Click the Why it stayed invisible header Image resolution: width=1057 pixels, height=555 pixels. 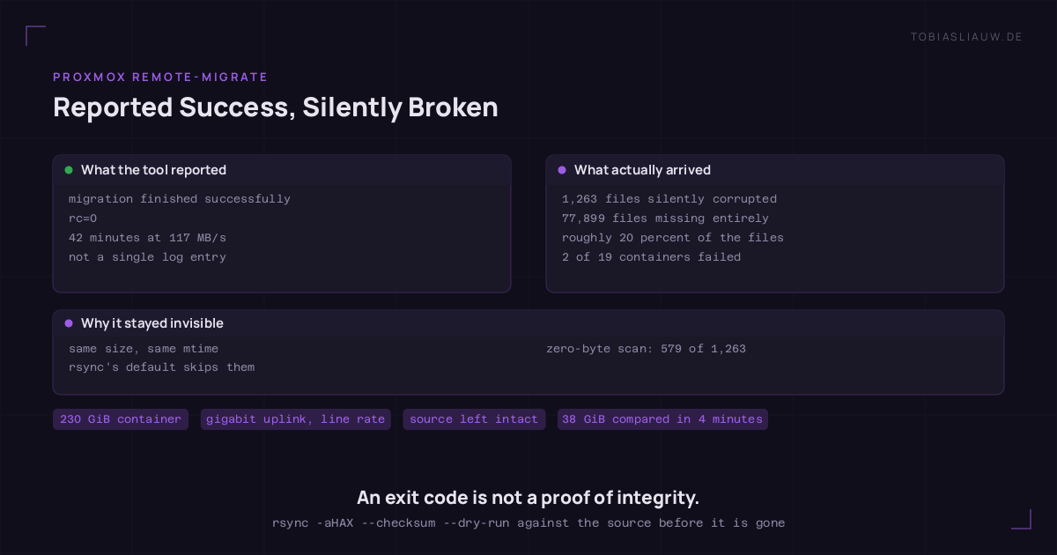coord(152,323)
